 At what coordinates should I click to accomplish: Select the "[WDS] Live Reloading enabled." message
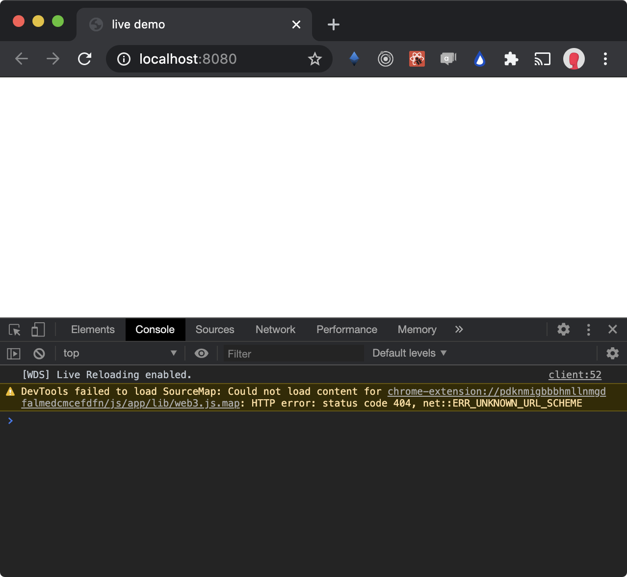tap(107, 375)
